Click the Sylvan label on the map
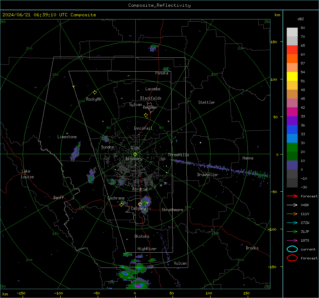The width and height of the screenshot is (319, 298). coord(135,105)
